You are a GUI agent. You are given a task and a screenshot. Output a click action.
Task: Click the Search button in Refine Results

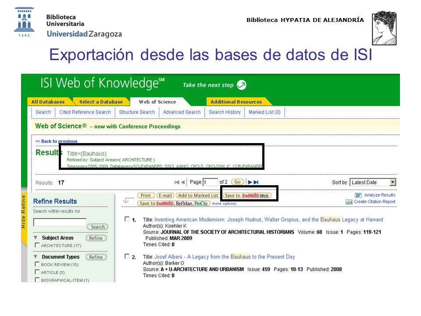pos(97,227)
